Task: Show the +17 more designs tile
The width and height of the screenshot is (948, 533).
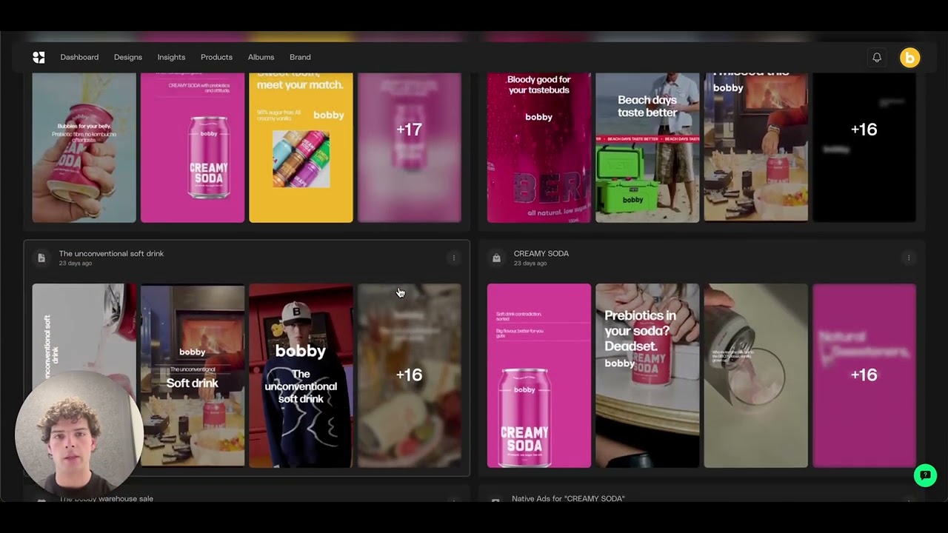Action: (410, 147)
